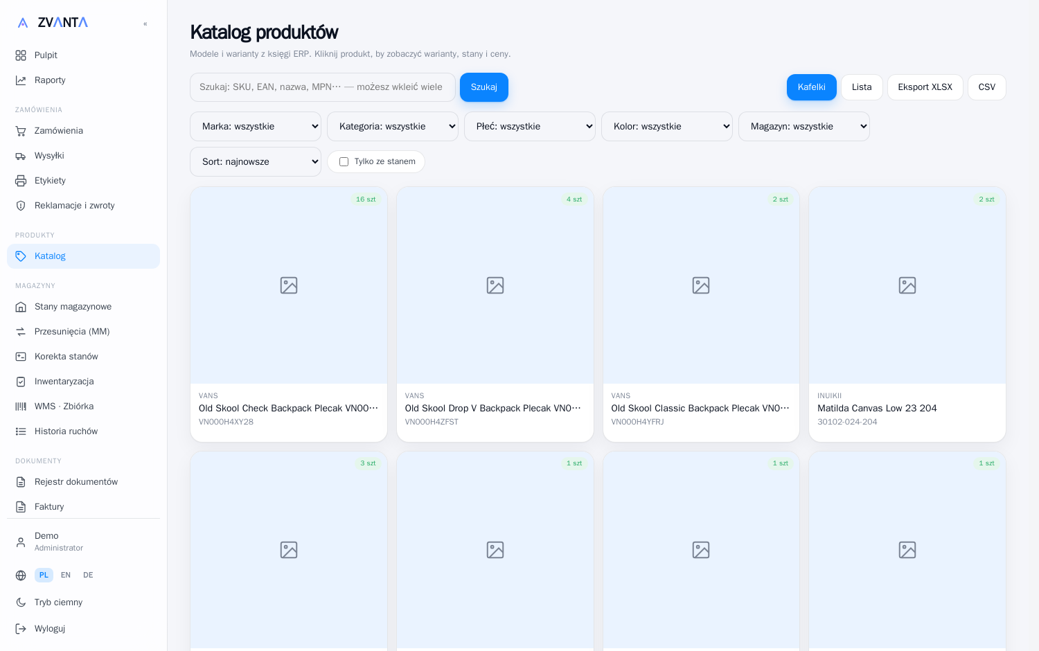Screen dimensions: 1039x651
Task: Click the Zamówienia shopping cart icon
Action: (x=21, y=131)
